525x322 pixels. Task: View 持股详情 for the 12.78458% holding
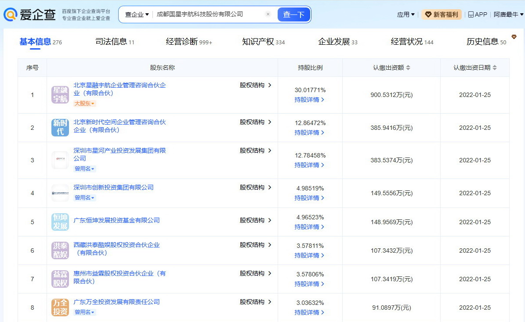[x=309, y=165]
